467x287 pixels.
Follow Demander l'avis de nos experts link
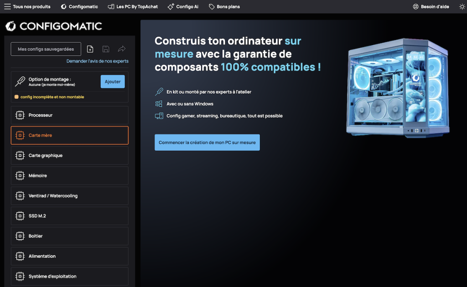pos(98,61)
